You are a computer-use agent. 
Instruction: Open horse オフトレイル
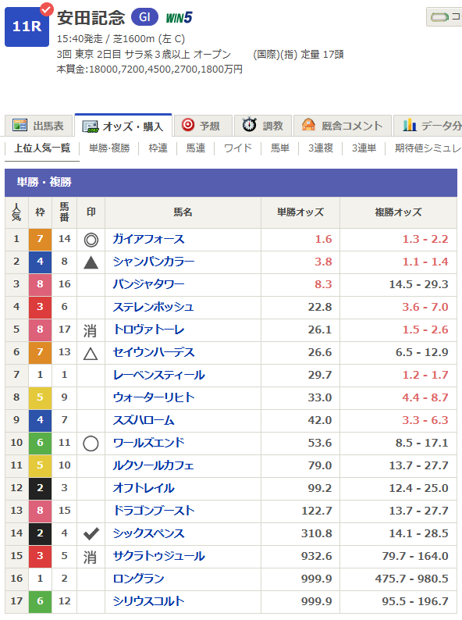tap(144, 488)
